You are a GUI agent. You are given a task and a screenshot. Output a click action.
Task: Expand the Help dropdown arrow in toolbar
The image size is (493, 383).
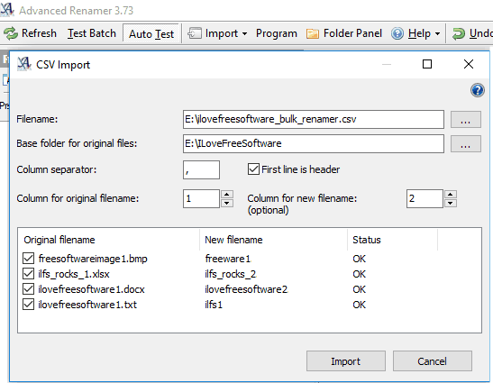point(437,33)
